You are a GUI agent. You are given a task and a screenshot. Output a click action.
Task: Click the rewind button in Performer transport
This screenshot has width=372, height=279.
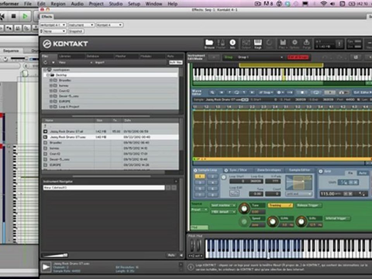tap(2, 16)
